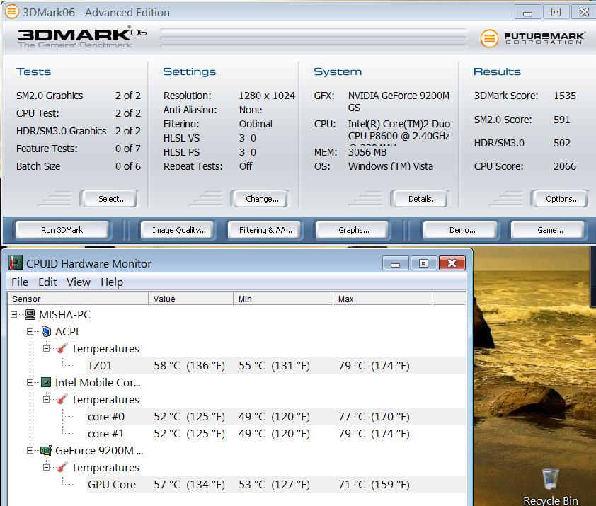Click the 3DMark Score value 1535

[564, 96]
